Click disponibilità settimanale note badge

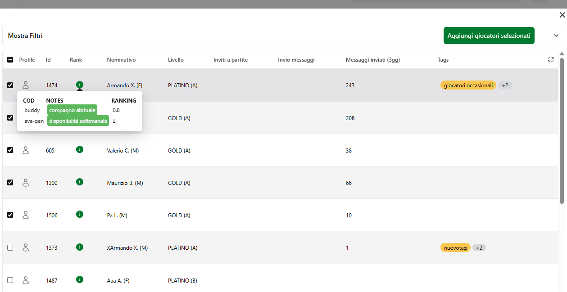[x=78, y=121]
